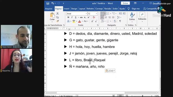Open the Arquivo menu
The width and height of the screenshot is (173, 97).
point(49,9)
